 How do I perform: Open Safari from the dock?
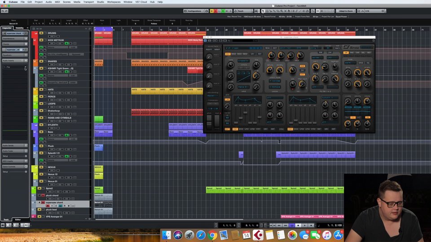pyautogui.click(x=201, y=235)
